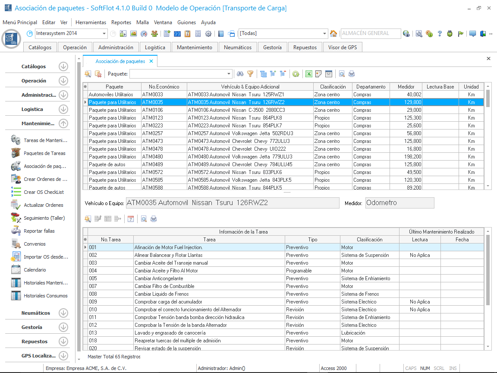Viewport: 497px width, 373px height.
Task: Close the Asociación de paquetes tab
Action: point(151,62)
